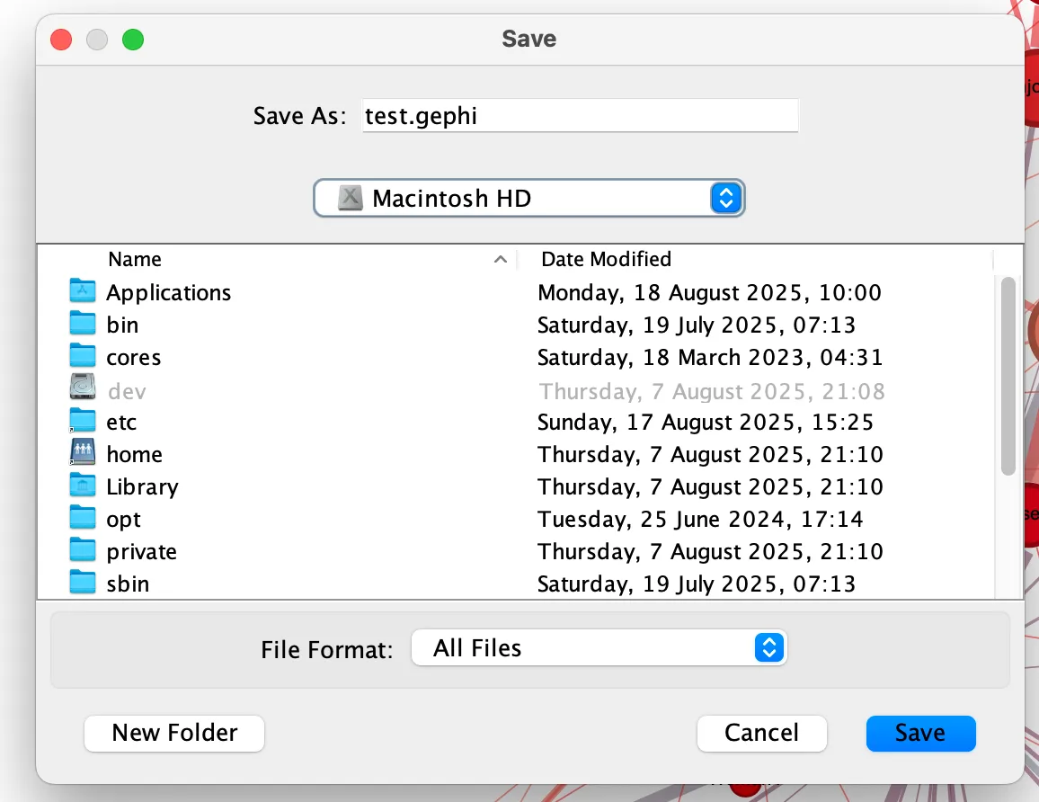The width and height of the screenshot is (1039, 802).
Task: Toggle sort order via Name column arrow
Action: [500, 260]
